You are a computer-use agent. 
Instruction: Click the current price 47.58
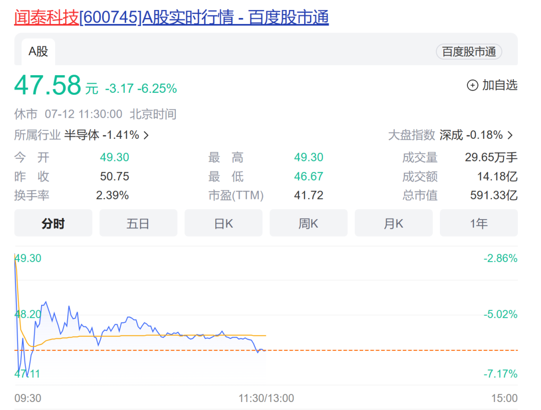tap(48, 85)
